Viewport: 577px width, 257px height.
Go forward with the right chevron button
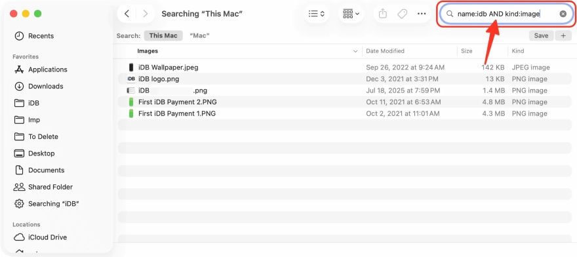[146, 14]
